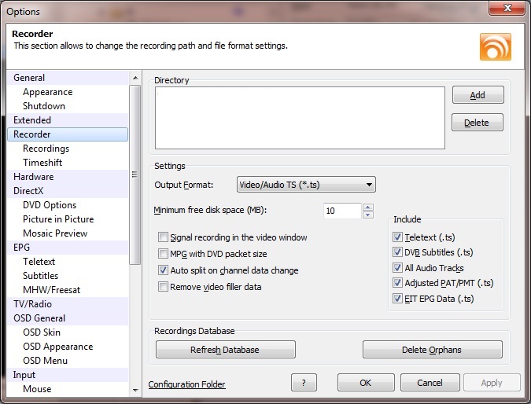Enable Signal recording in the video window

click(164, 237)
